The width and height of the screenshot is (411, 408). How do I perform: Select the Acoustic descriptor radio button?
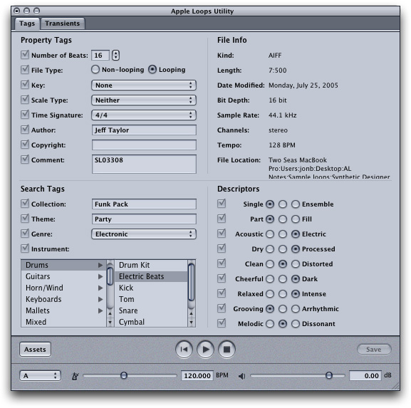pos(270,234)
